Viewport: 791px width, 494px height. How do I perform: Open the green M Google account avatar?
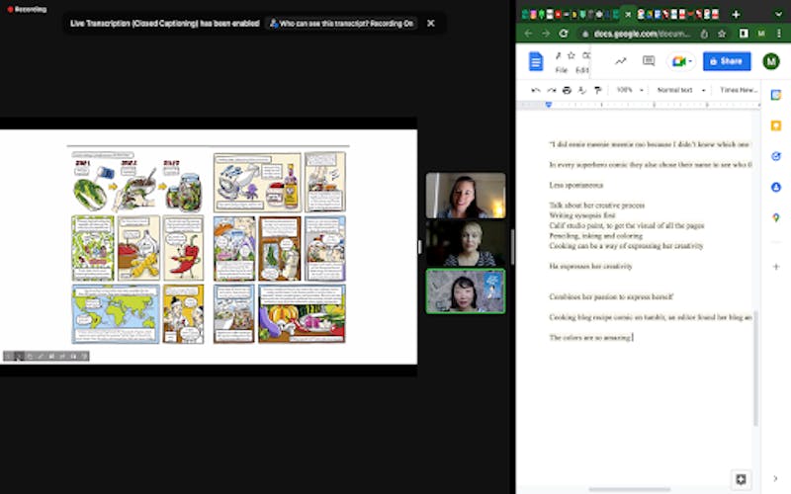pos(770,61)
